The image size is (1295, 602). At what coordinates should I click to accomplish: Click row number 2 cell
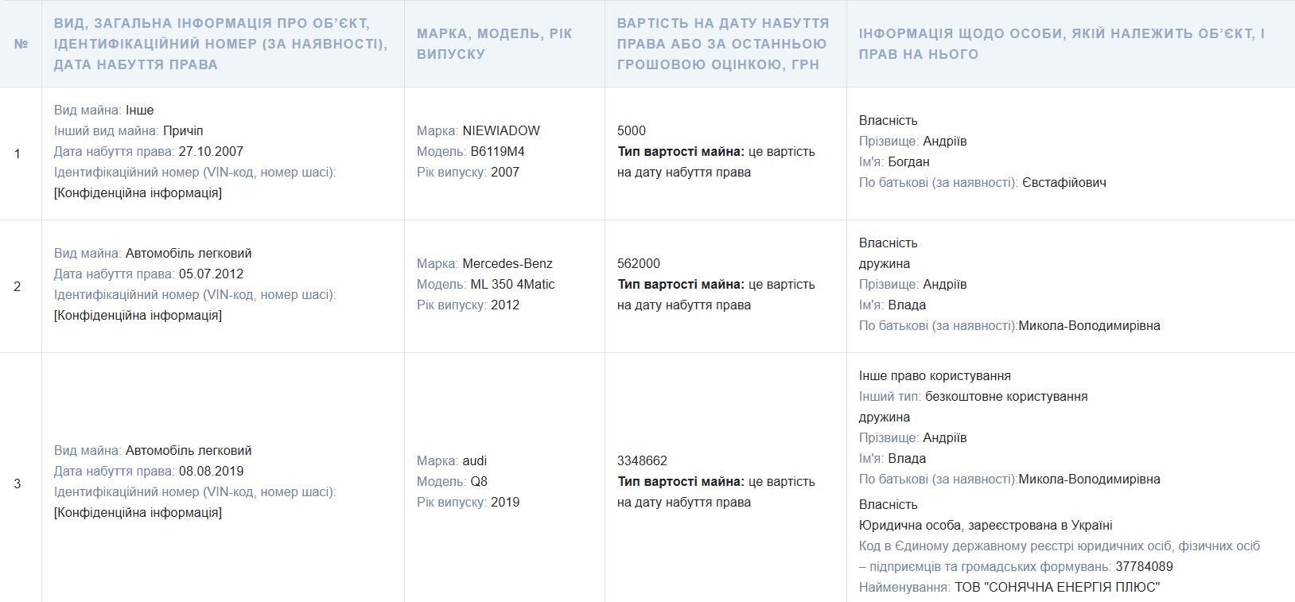(17, 286)
